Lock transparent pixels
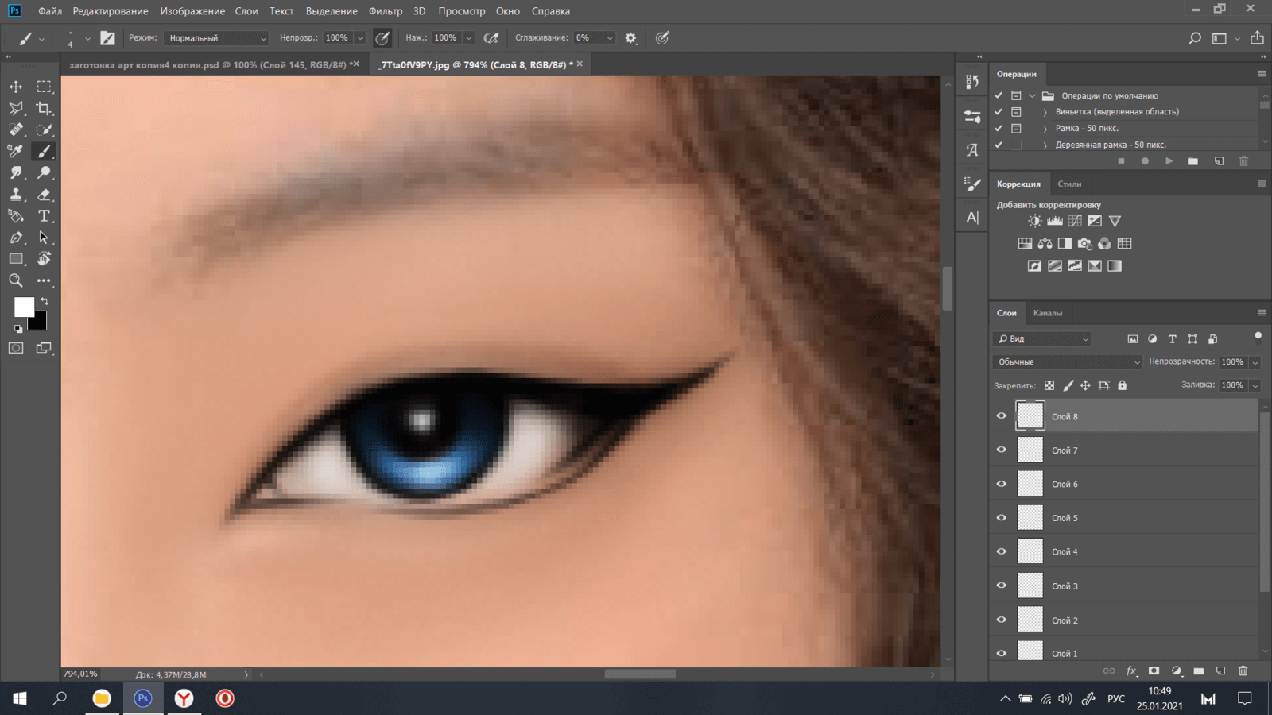The height and width of the screenshot is (715, 1272). pyautogui.click(x=1049, y=385)
